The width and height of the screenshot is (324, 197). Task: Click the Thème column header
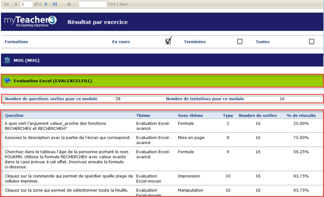pos(143,115)
